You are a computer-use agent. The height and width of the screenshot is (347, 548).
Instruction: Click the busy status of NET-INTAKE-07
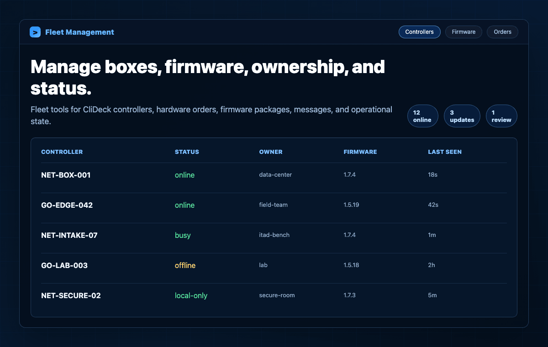(x=183, y=235)
